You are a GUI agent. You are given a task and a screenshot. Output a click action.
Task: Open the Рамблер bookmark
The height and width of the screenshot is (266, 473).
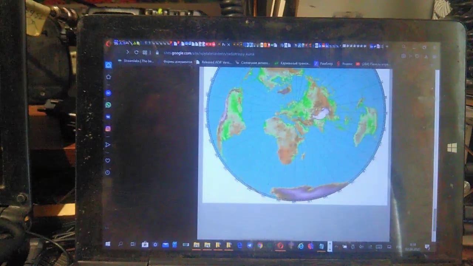[324, 64]
